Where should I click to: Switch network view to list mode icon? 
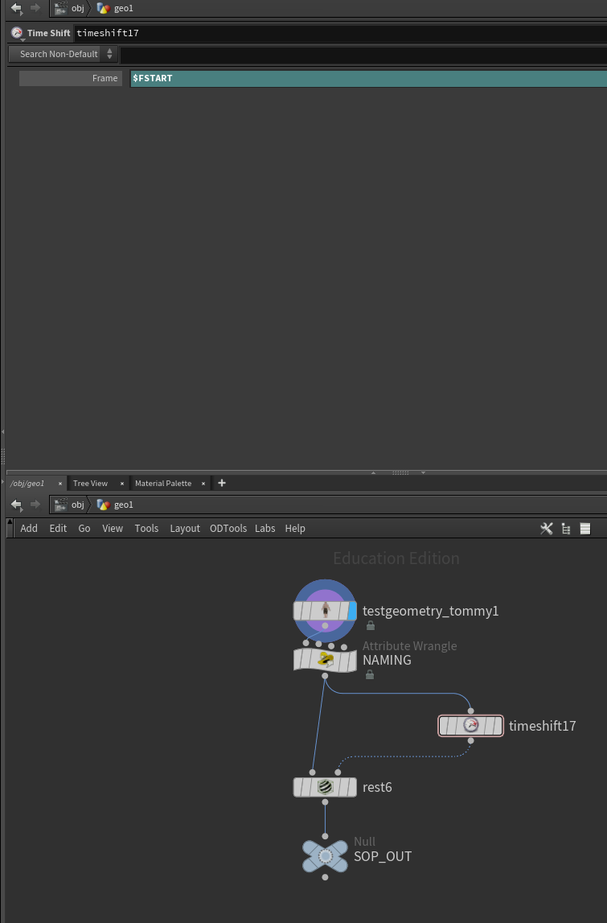click(x=585, y=529)
